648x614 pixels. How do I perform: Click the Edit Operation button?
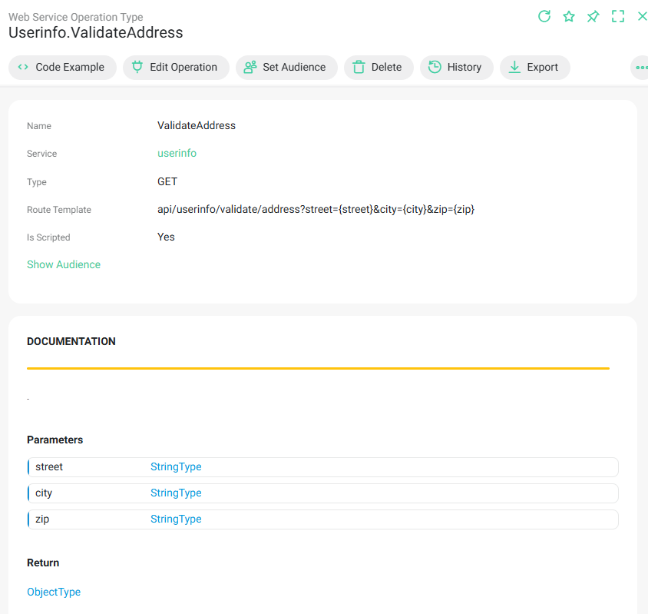pos(176,68)
